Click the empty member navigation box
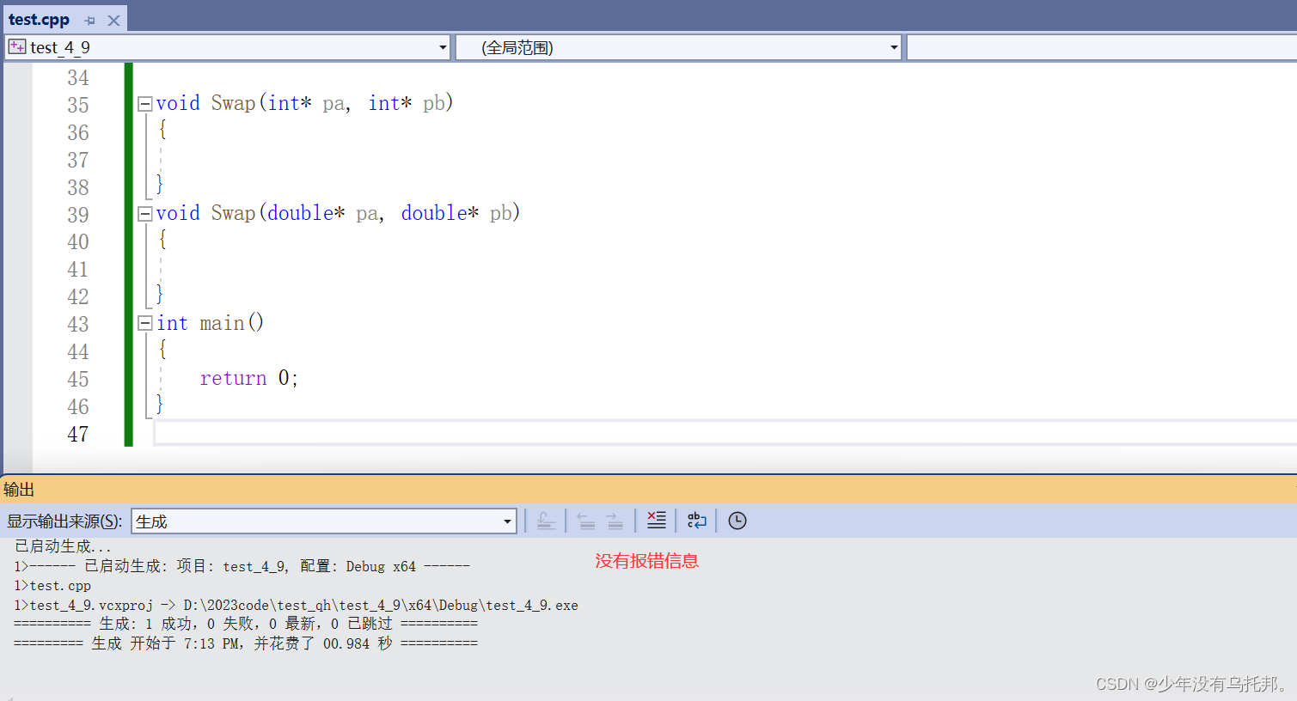The width and height of the screenshot is (1297, 701). (x=1101, y=47)
